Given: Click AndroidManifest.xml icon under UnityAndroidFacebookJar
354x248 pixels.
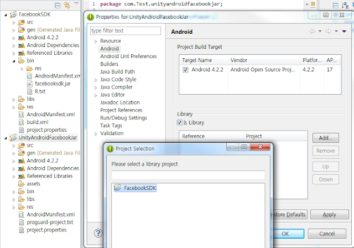Looking at the screenshot, I should point(21,215).
